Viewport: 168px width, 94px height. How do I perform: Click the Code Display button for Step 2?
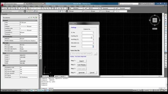[82, 65]
